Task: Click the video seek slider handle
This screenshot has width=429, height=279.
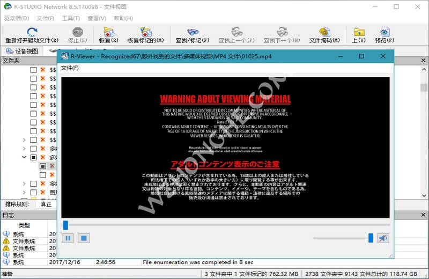Action: point(65,225)
